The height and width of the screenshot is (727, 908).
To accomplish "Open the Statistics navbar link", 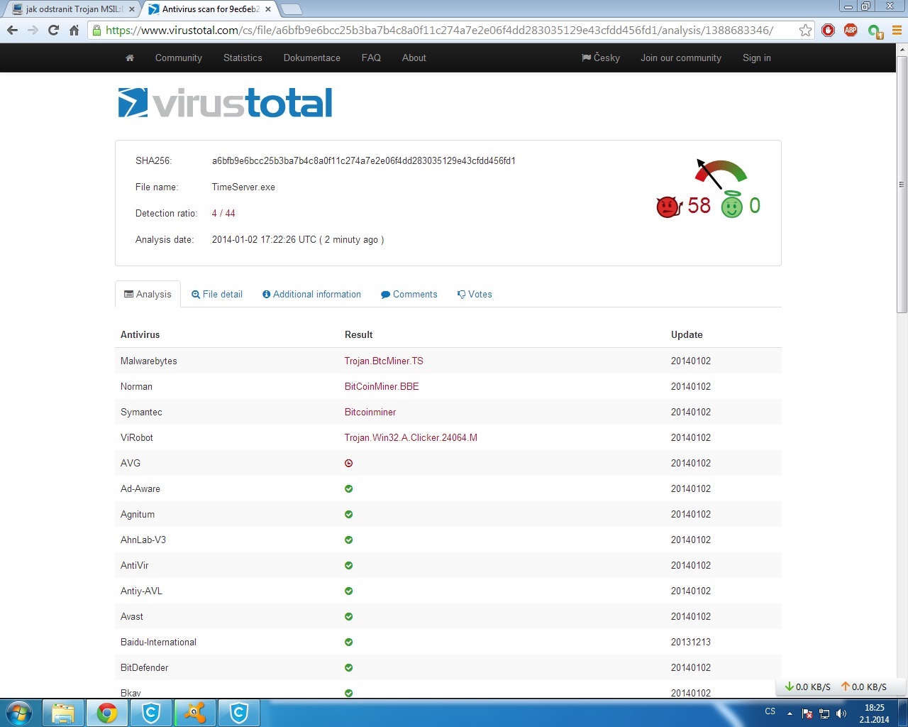I will [243, 58].
